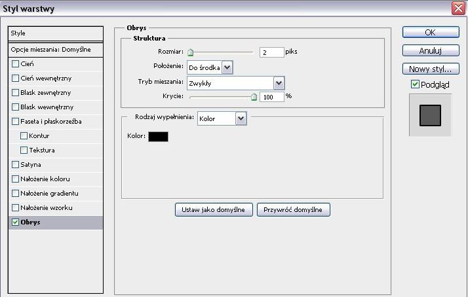Select the Nałożenie gradientu label
This screenshot has height=297, width=468.
click(x=50, y=194)
